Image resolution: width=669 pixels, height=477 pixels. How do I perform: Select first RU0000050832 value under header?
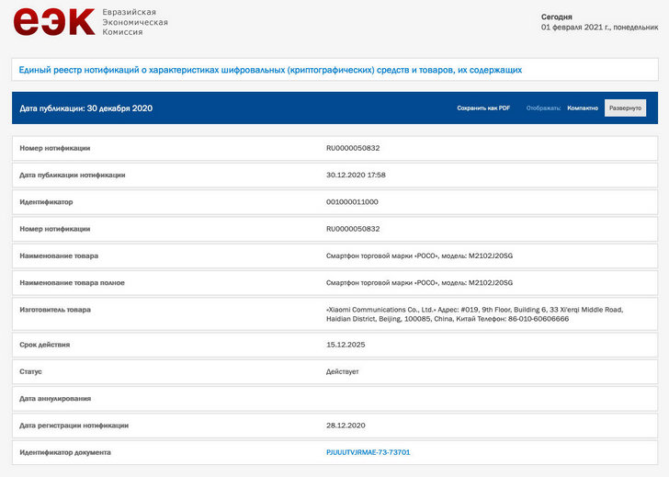(353, 148)
